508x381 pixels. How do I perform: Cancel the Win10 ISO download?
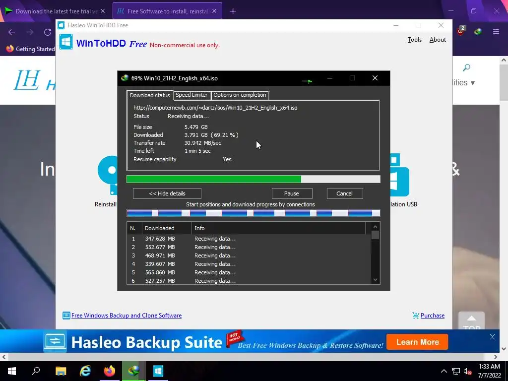point(345,193)
